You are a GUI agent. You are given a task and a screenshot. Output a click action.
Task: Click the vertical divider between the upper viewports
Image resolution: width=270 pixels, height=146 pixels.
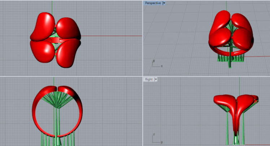click(143, 36)
